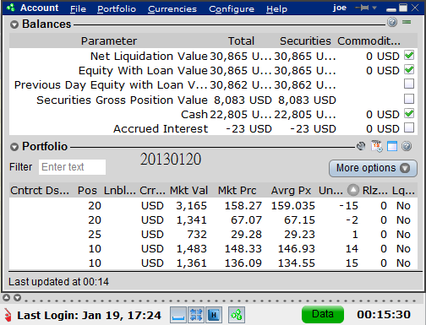This screenshot has width=426, height=325.
Task: Click the 00:15:30 clock in status bar
Action: pos(384,315)
